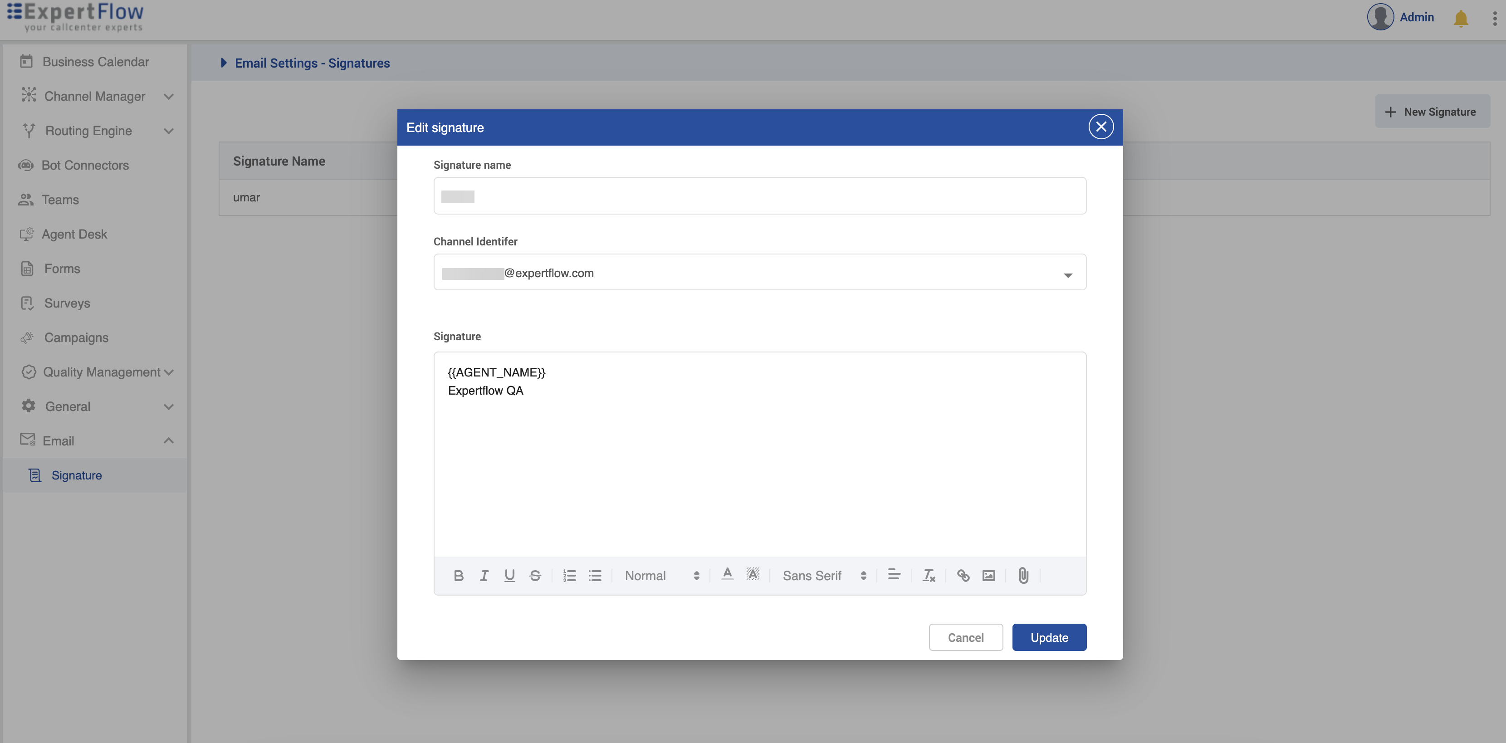Viewport: 1506px width, 743px height.
Task: Apply italic formatting to signature text
Action: pos(484,575)
